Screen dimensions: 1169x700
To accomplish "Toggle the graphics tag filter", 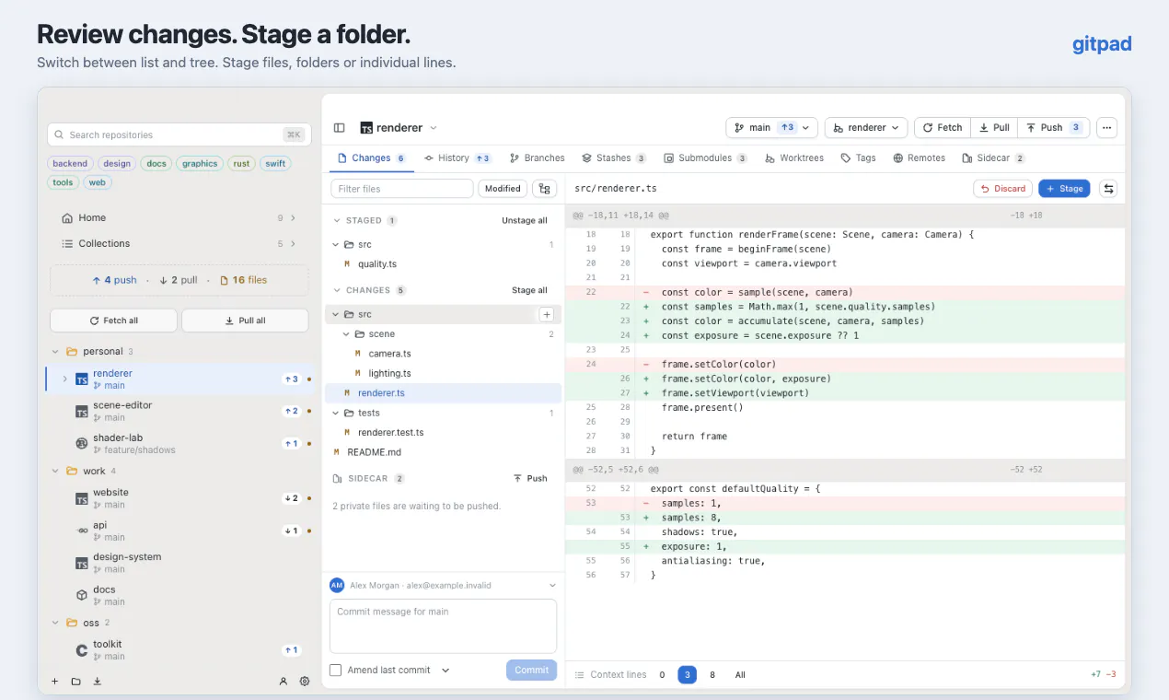I will click(x=200, y=164).
